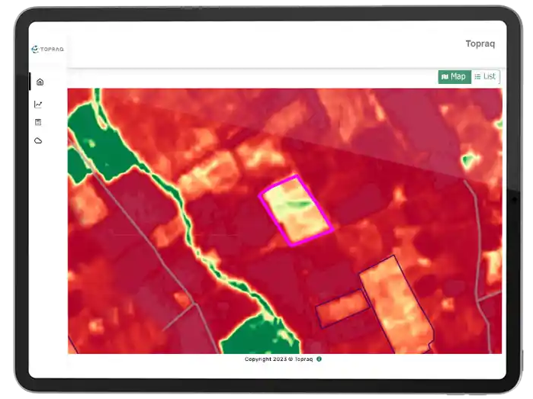The image size is (533, 399).
Task: Click the green info icon in footer
Action: [x=319, y=359]
